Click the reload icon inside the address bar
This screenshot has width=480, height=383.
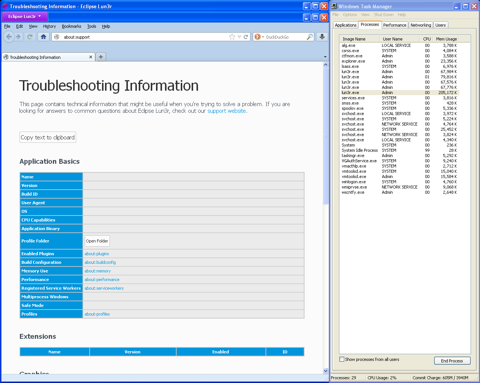246,37
